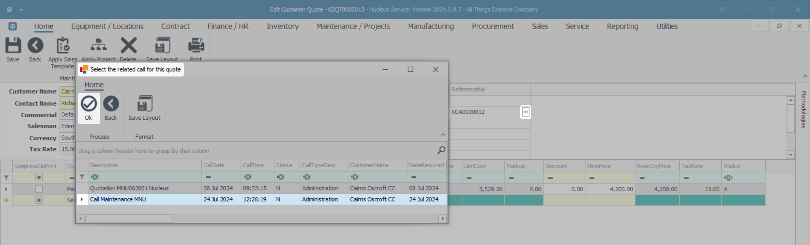The height and width of the screenshot is (245, 810).
Task: Sort dialog grid by Status header
Action: pos(287,165)
